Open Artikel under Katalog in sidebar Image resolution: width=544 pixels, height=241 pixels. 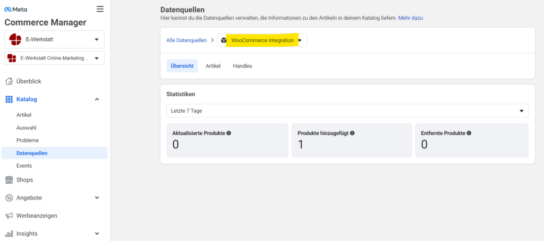[x=24, y=115]
